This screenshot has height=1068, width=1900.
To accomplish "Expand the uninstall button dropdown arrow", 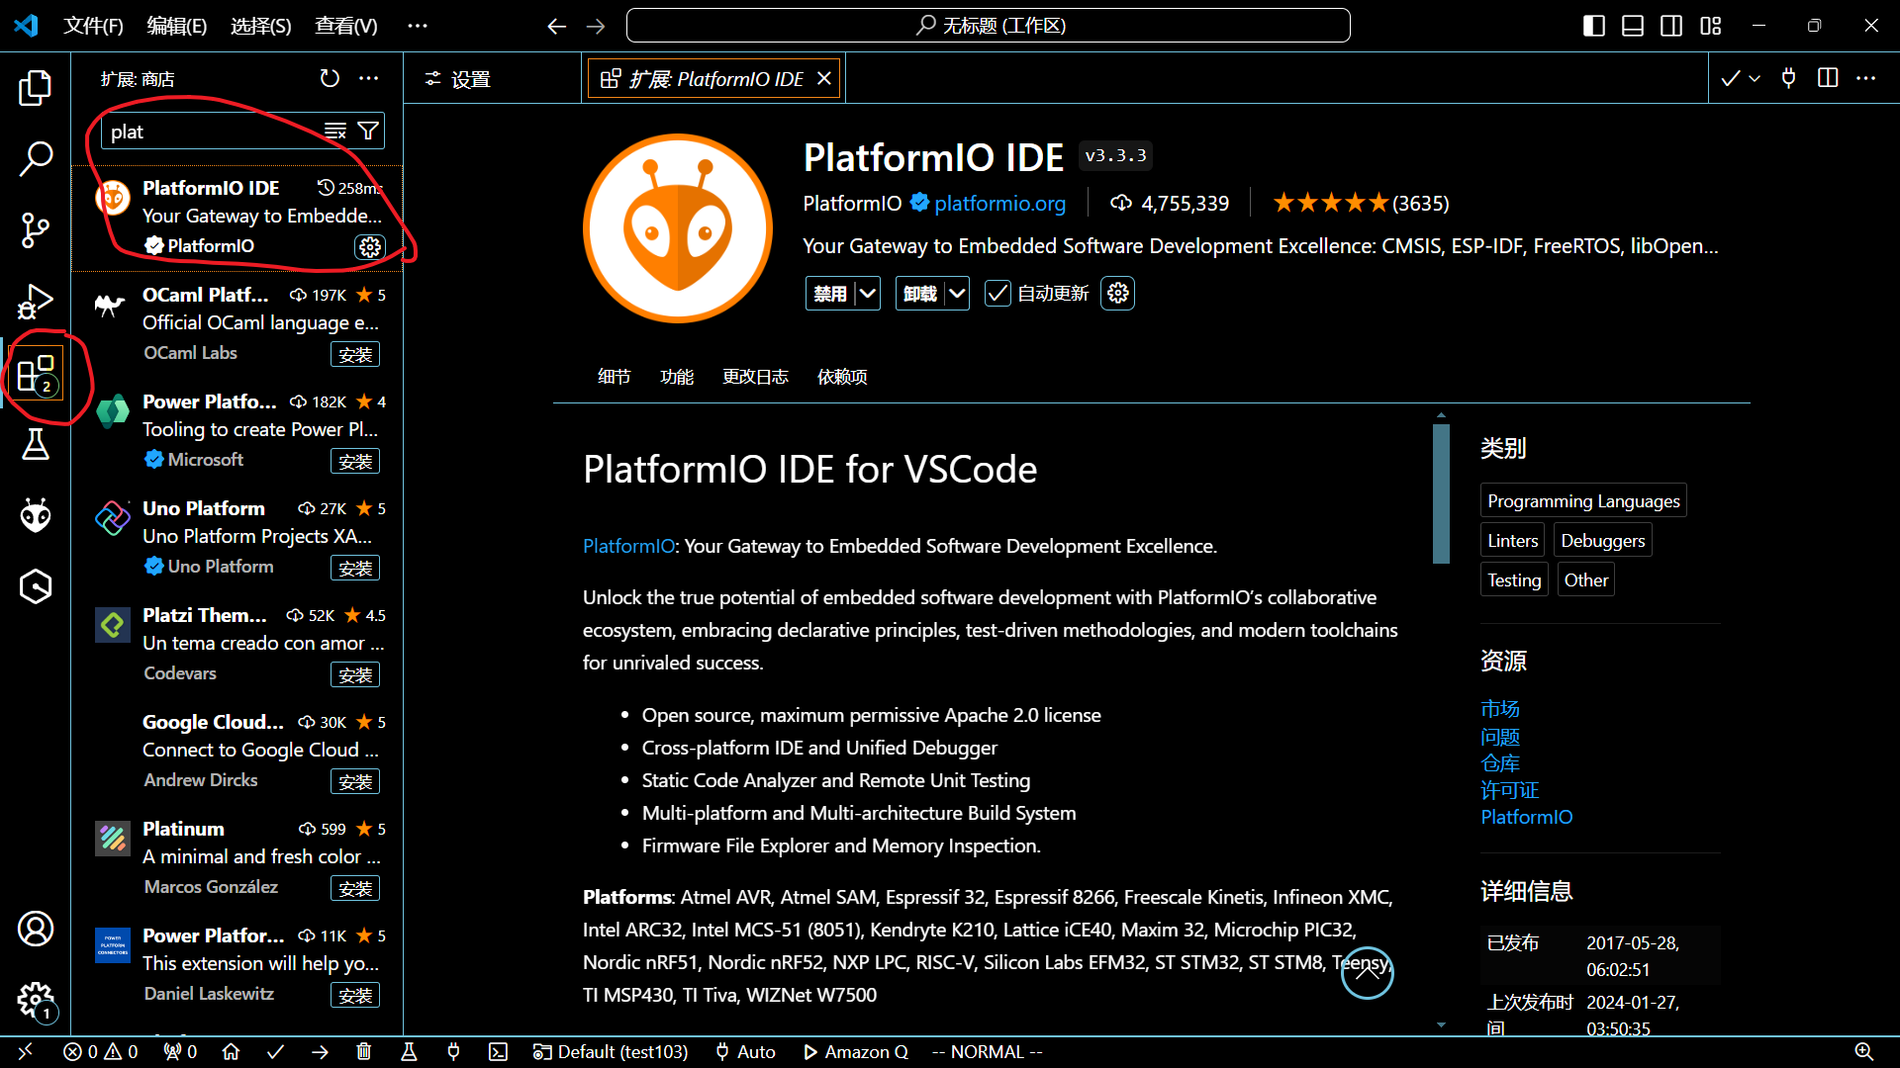I will click(x=957, y=293).
